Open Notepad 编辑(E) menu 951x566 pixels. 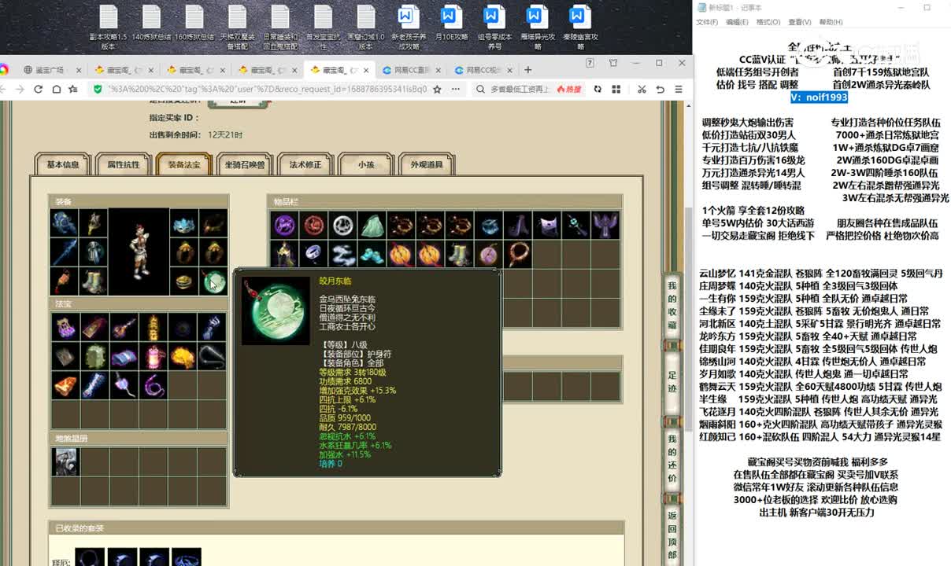(736, 22)
